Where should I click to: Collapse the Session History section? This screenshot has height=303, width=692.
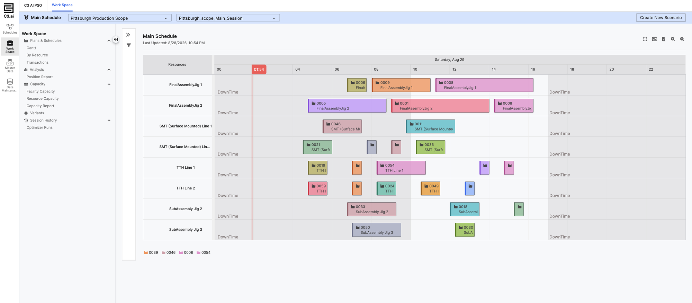(109, 121)
